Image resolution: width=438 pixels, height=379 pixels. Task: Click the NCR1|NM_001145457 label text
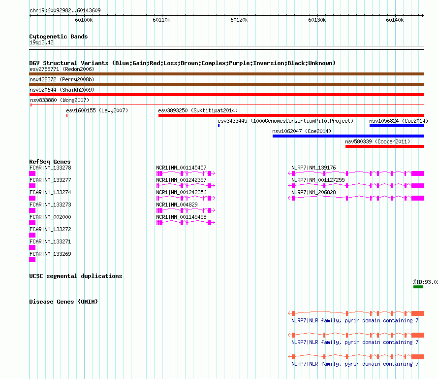pos(181,168)
